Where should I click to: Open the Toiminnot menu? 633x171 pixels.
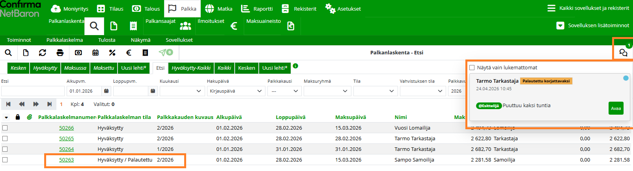[19, 40]
